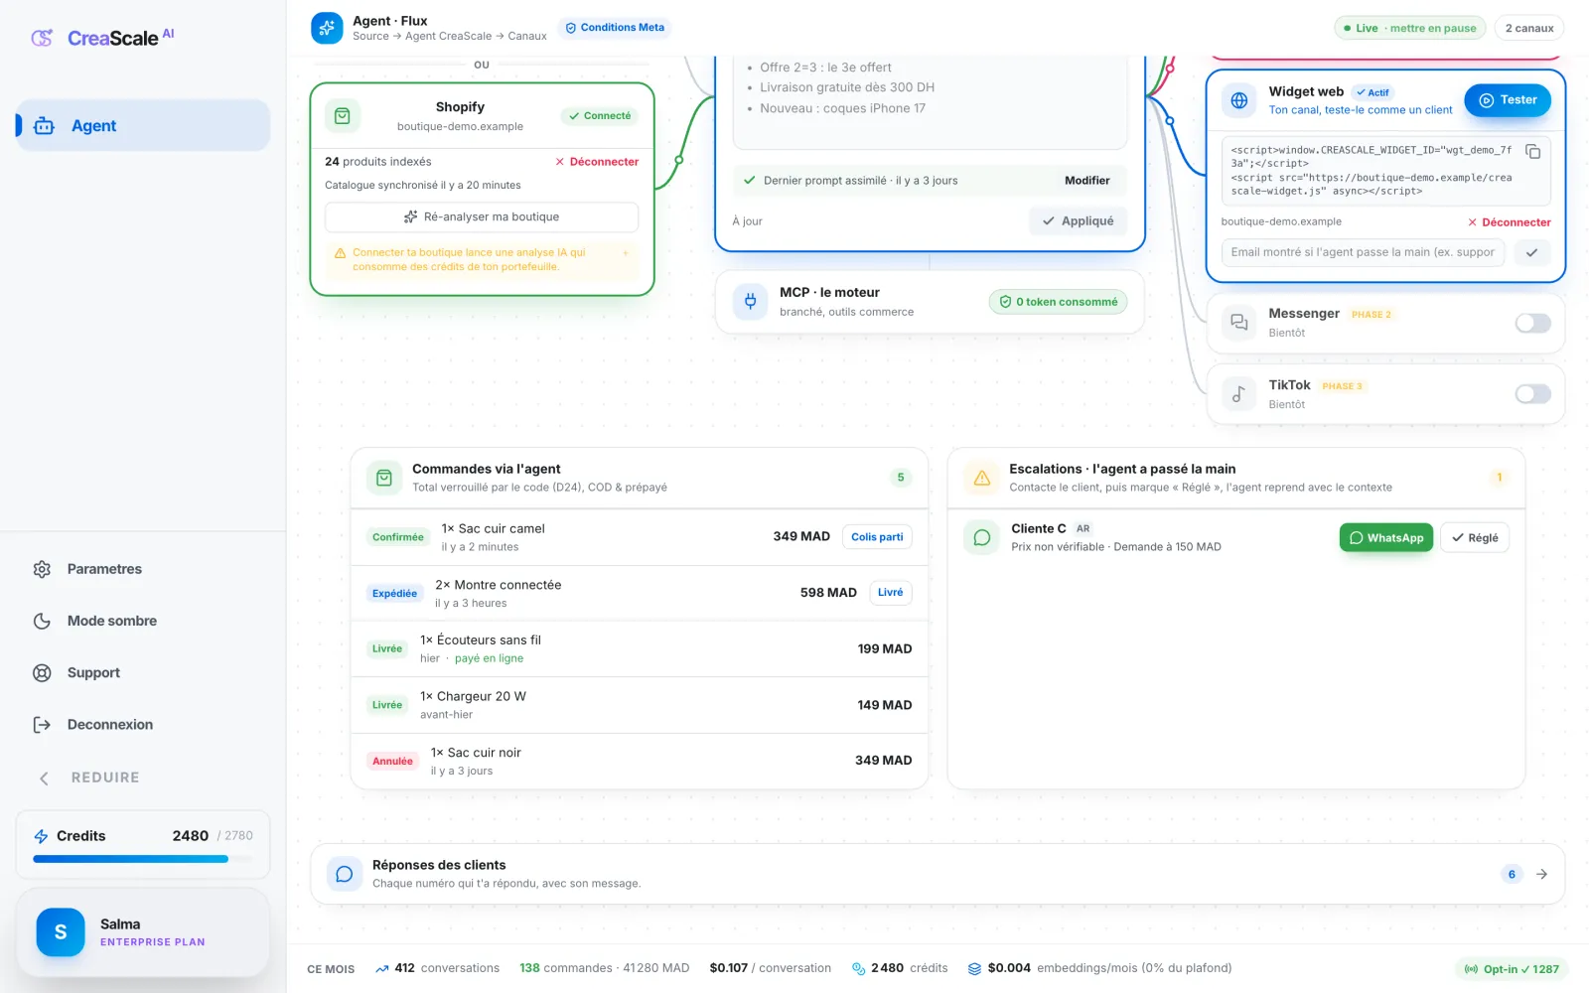Click the Opt-in 1287 status badge
The width and height of the screenshot is (1589, 993).
click(x=1512, y=969)
